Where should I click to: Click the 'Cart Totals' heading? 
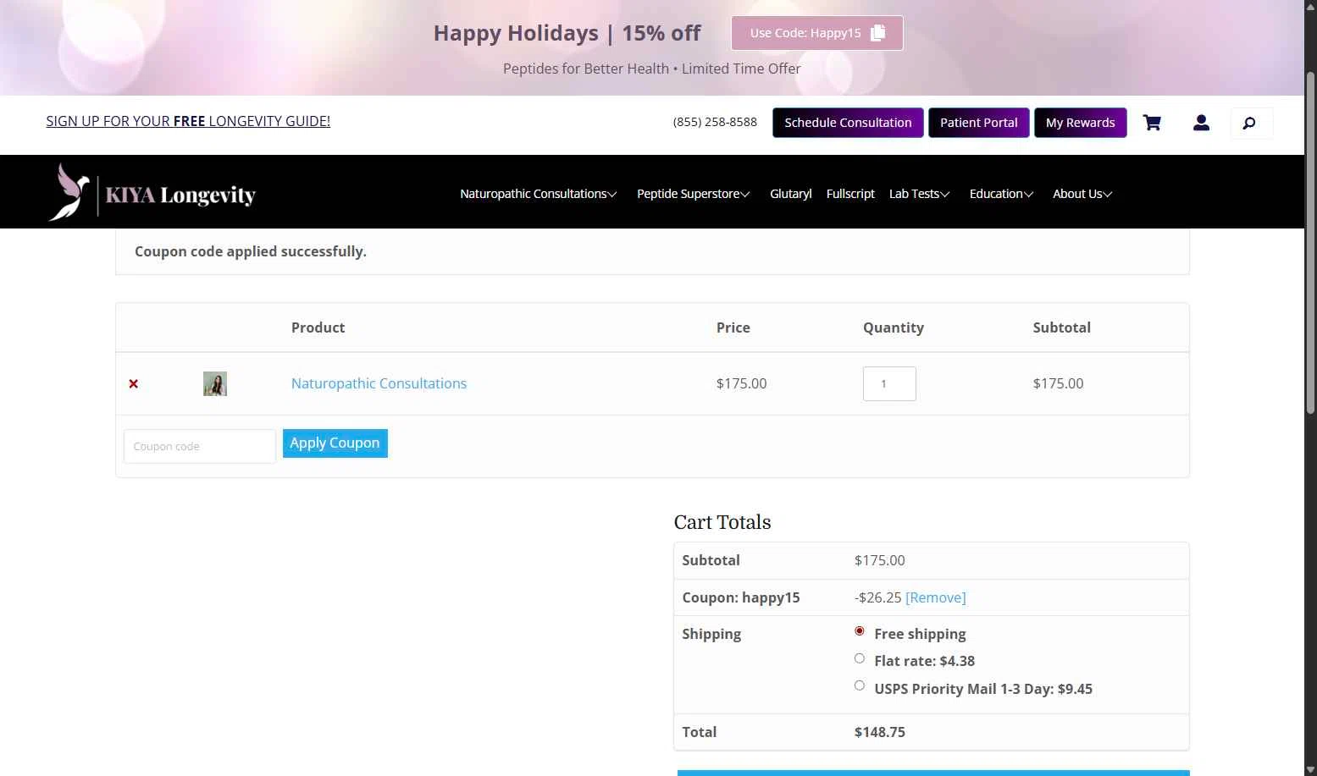pos(722,522)
